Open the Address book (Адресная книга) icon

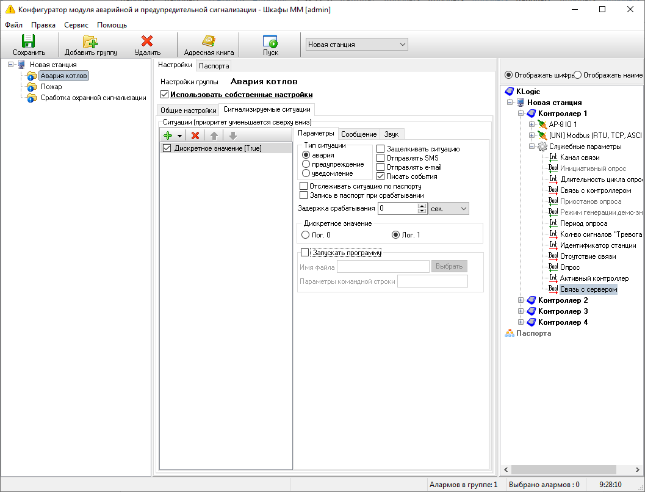tap(209, 42)
